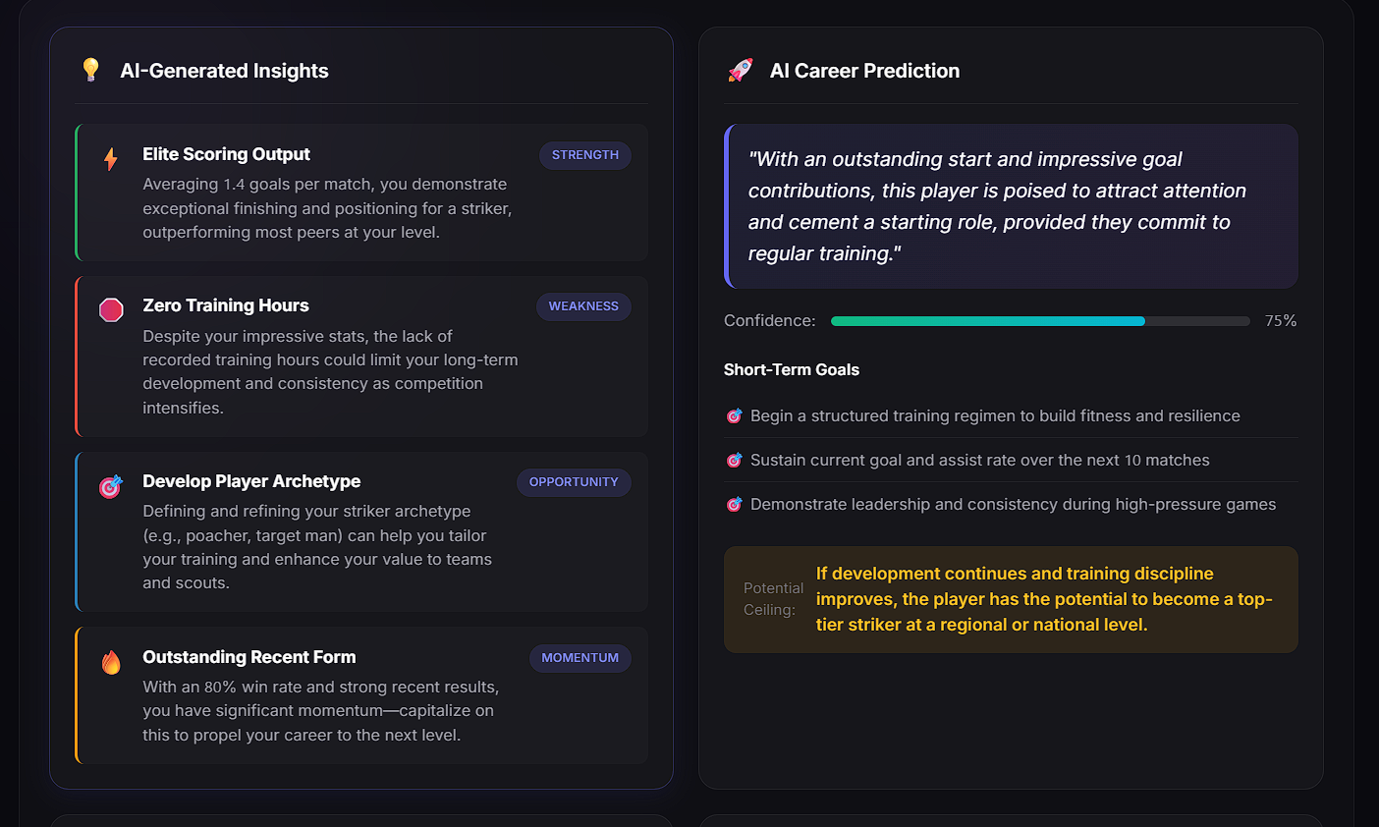Click the lightbulb icon beside AI-Generated Insights

tap(91, 70)
